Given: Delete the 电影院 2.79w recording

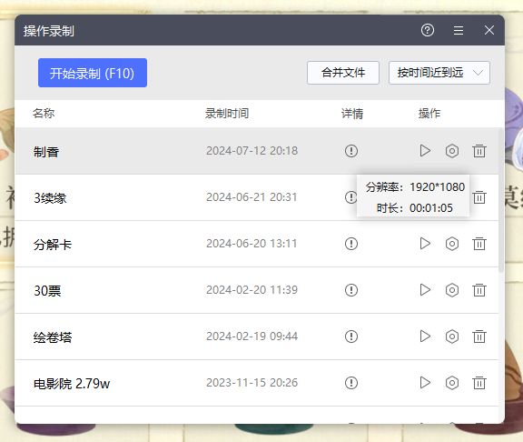Looking at the screenshot, I should click(479, 383).
